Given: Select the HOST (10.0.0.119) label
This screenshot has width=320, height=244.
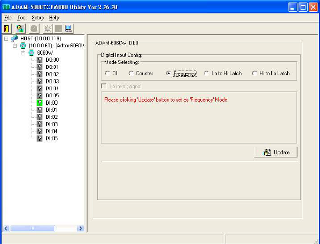Looking at the screenshot, I should click(41, 38).
